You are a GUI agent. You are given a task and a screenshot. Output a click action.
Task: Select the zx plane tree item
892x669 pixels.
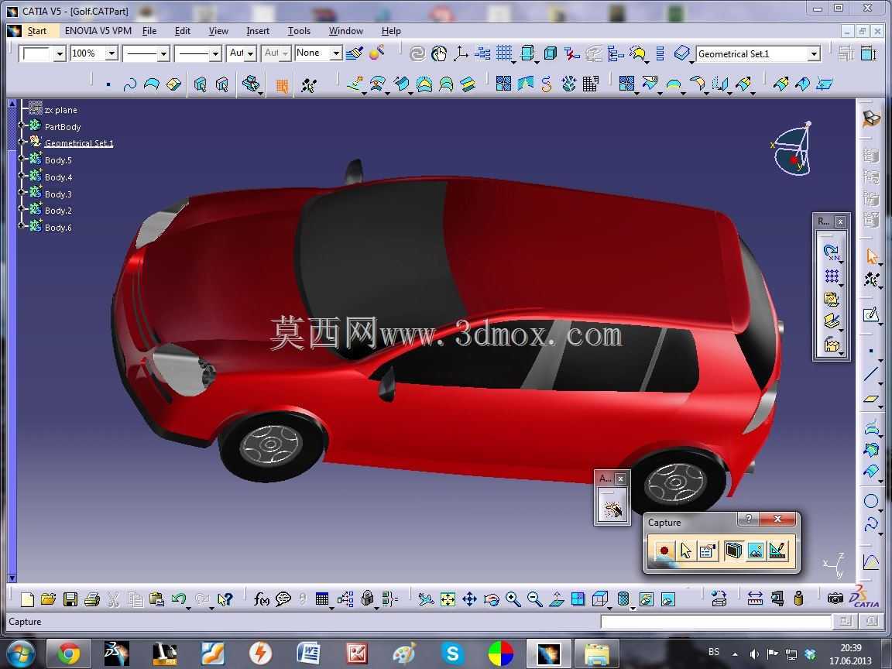click(x=60, y=110)
